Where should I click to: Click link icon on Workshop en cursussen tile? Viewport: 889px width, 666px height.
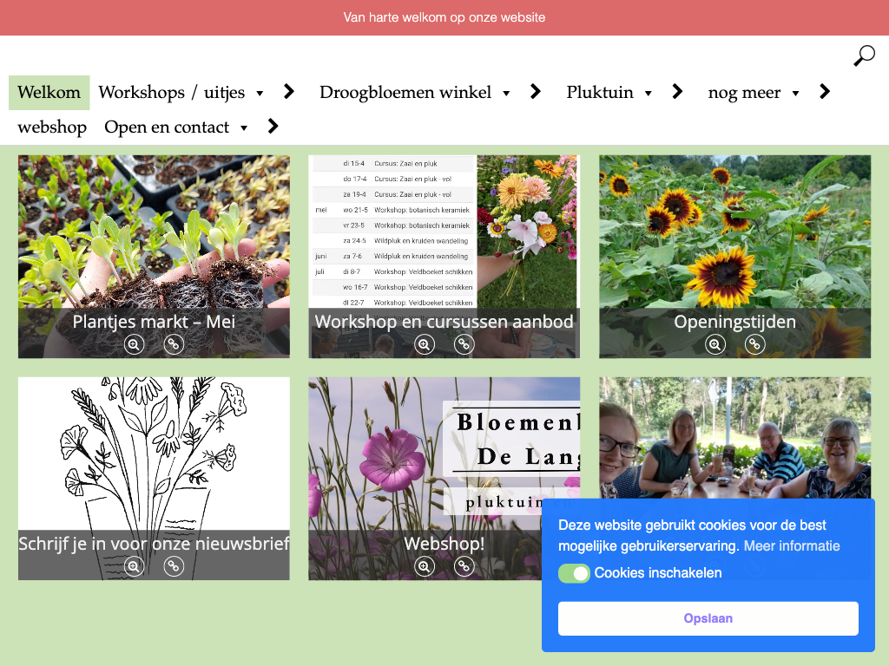tap(464, 344)
